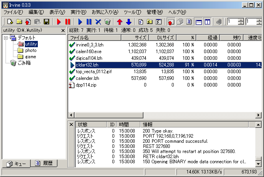Viewport: 264px width, 177px height.
Task: Click the blue play (start download) icon
Action: click(x=80, y=22)
